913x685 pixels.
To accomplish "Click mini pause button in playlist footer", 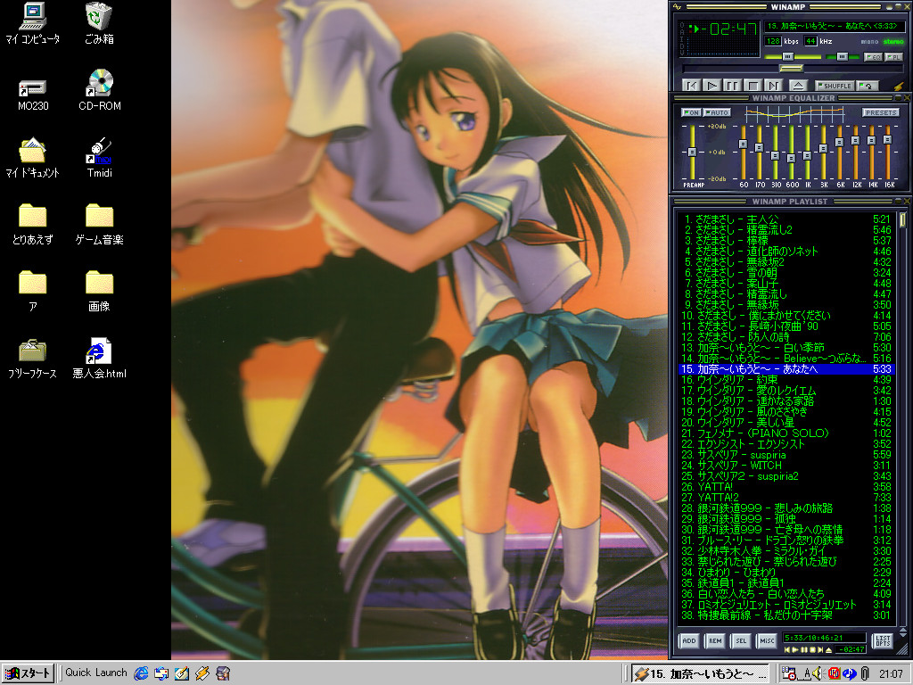I will 804,649.
